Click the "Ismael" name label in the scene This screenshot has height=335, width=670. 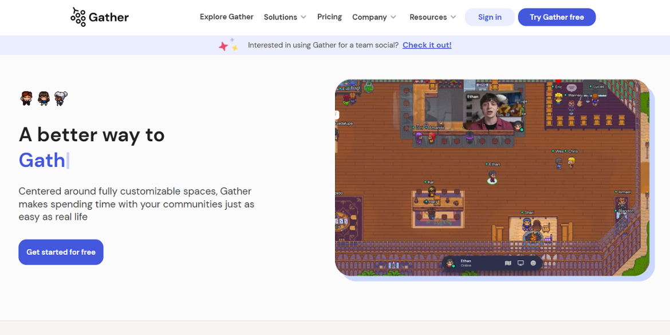coord(624,192)
